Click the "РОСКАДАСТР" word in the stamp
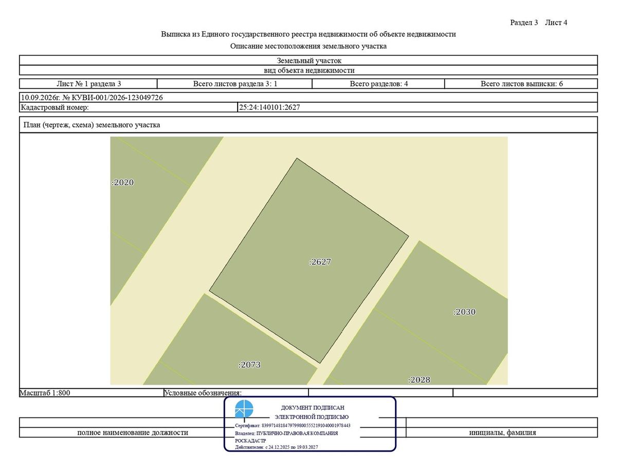617x476 pixels. click(250, 441)
